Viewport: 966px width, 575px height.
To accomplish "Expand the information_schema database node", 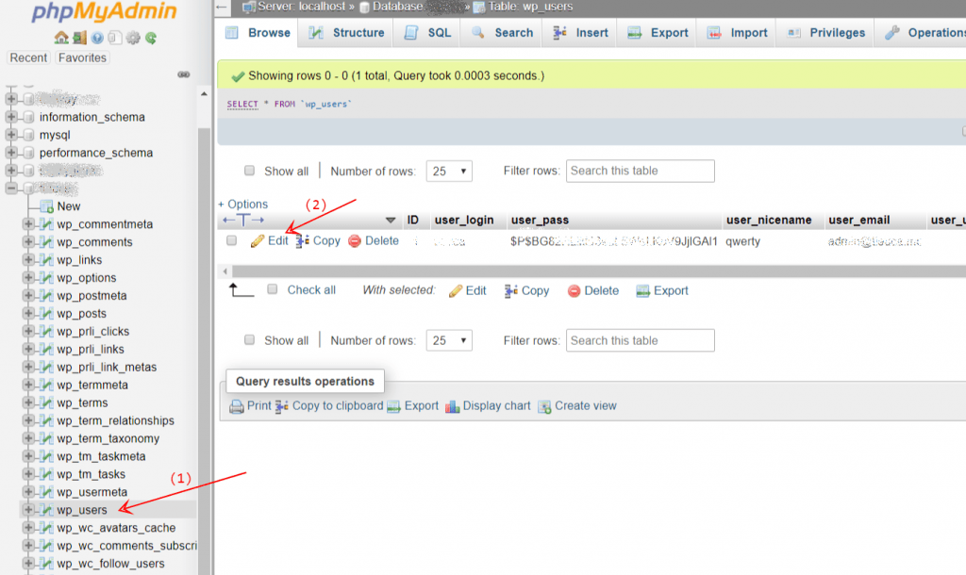I will click(x=12, y=117).
